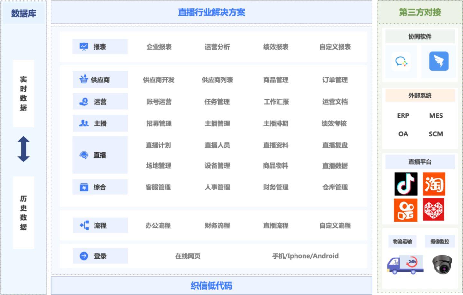Image resolution: width=463 pixels, height=295 pixels.
Task: Click the DingTalk collaboration icon
Action: coord(439,61)
